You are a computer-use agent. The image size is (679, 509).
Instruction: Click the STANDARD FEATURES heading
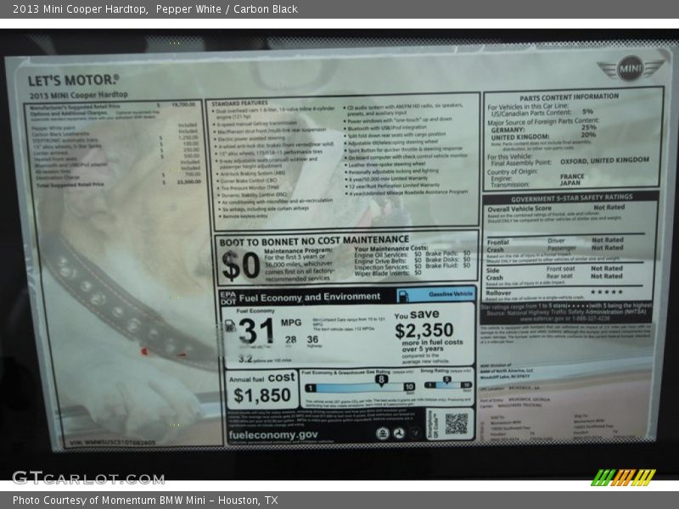pyautogui.click(x=239, y=103)
